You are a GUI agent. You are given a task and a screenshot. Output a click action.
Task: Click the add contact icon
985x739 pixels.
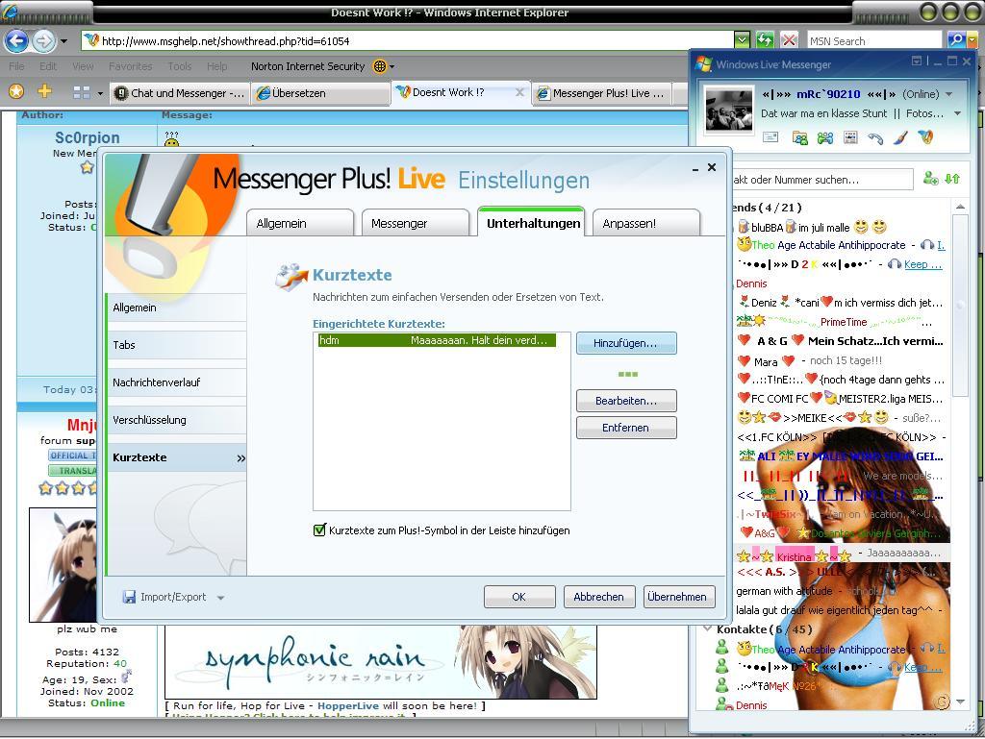930,179
